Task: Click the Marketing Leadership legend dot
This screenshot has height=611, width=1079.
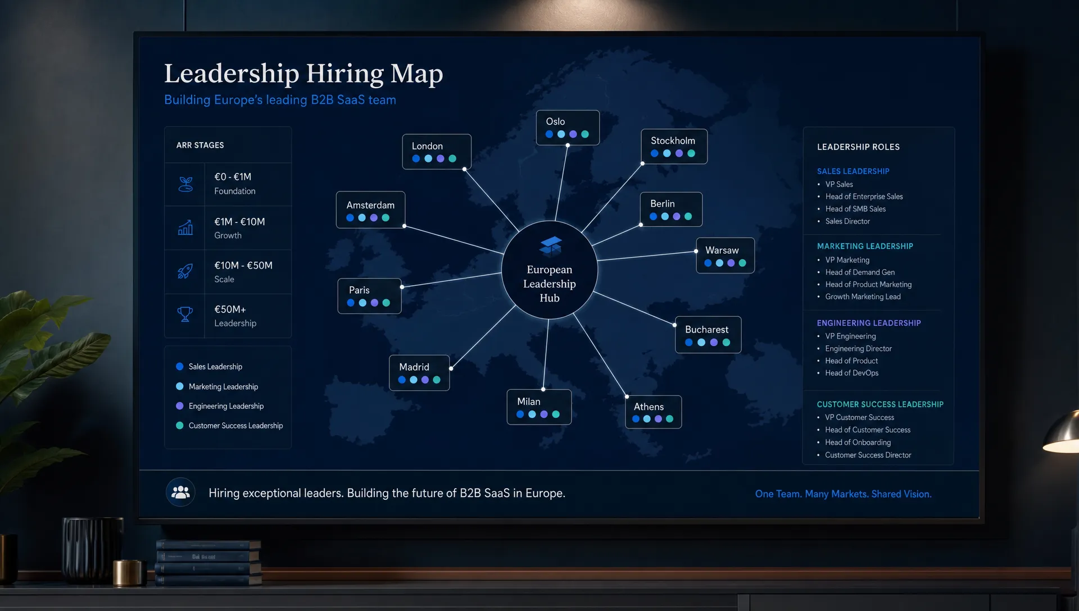Action: point(180,386)
